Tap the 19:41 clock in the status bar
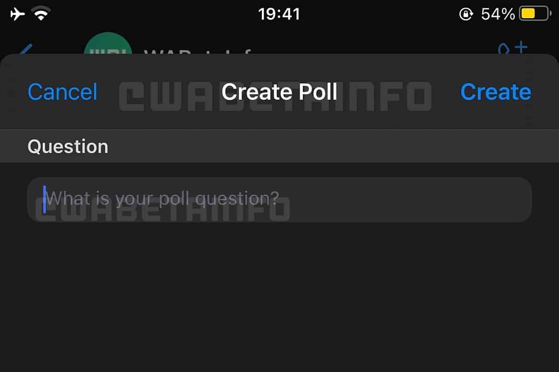Image resolution: width=559 pixels, height=372 pixels. pos(279,14)
